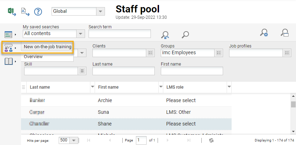The height and width of the screenshot is (145, 296).
Task: Click the magnifier search icon
Action: coord(185,34)
